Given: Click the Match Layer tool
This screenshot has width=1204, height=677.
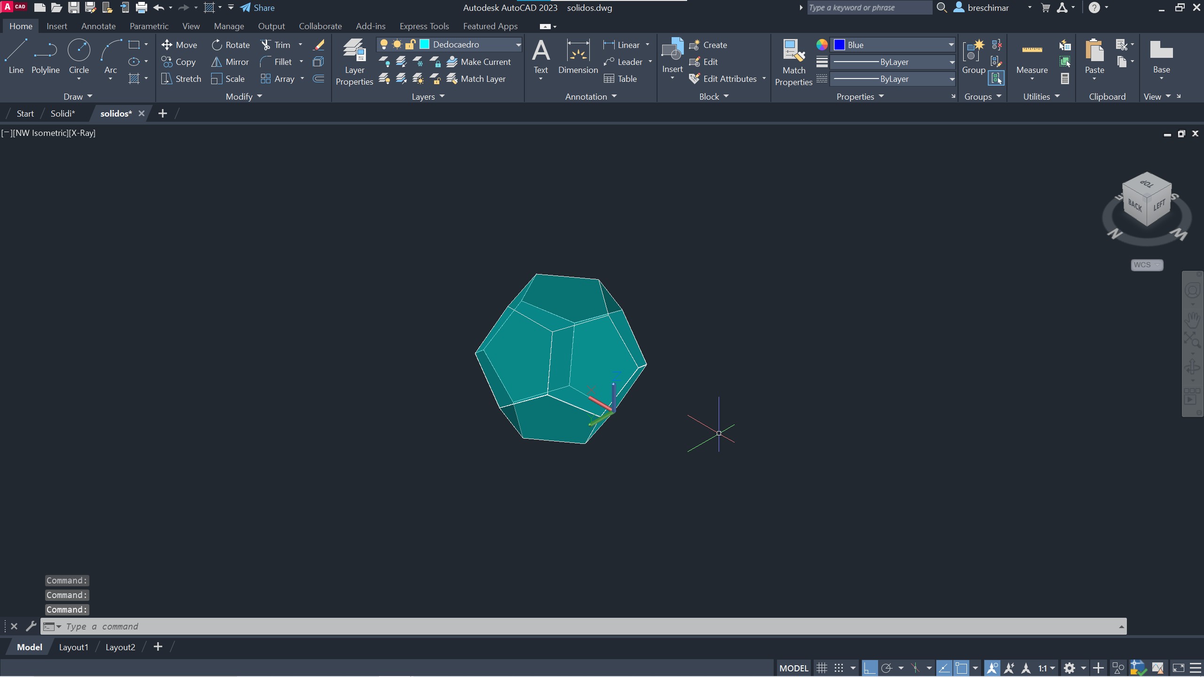Looking at the screenshot, I should coord(476,79).
